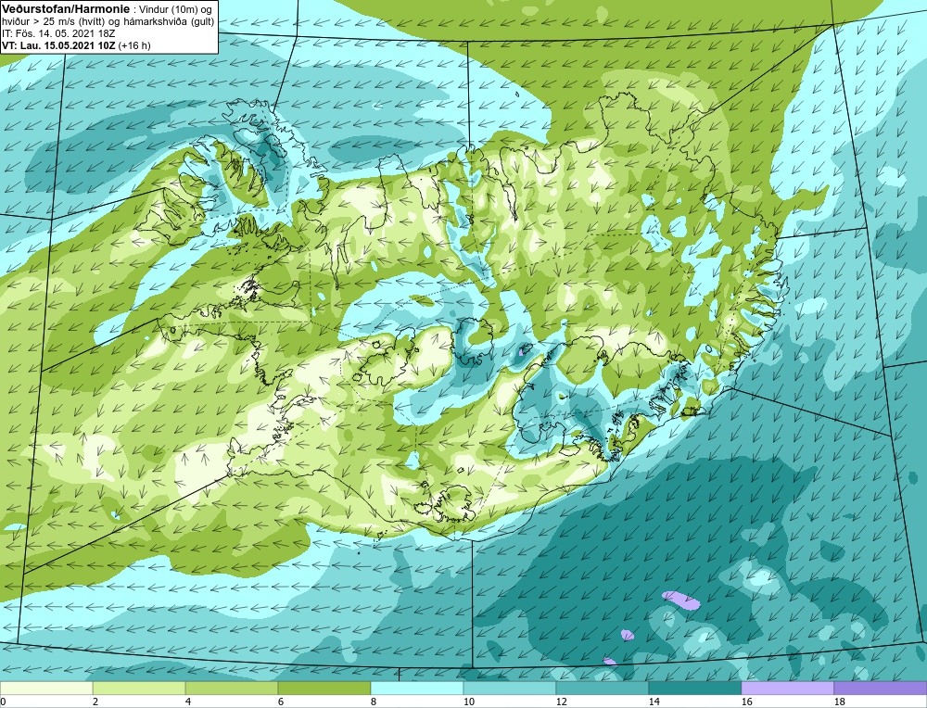This screenshot has height=708, width=927.
Task: Click the 8–10 m/s light cyan legend swatch
Action: pos(417,689)
